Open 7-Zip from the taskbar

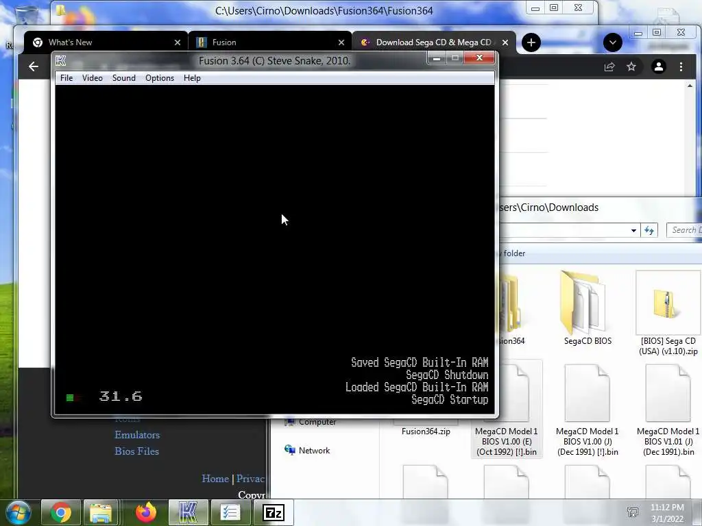pyautogui.click(x=273, y=512)
